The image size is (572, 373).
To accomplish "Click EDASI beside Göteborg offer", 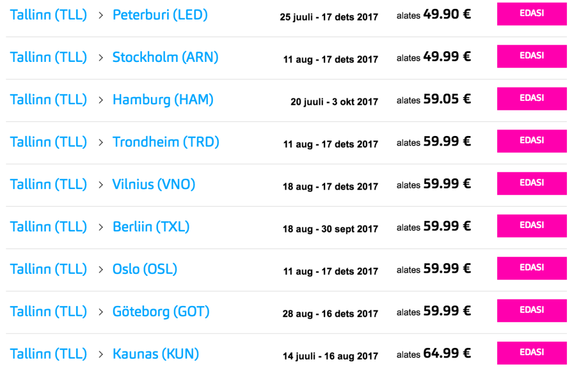I will 531,311.
